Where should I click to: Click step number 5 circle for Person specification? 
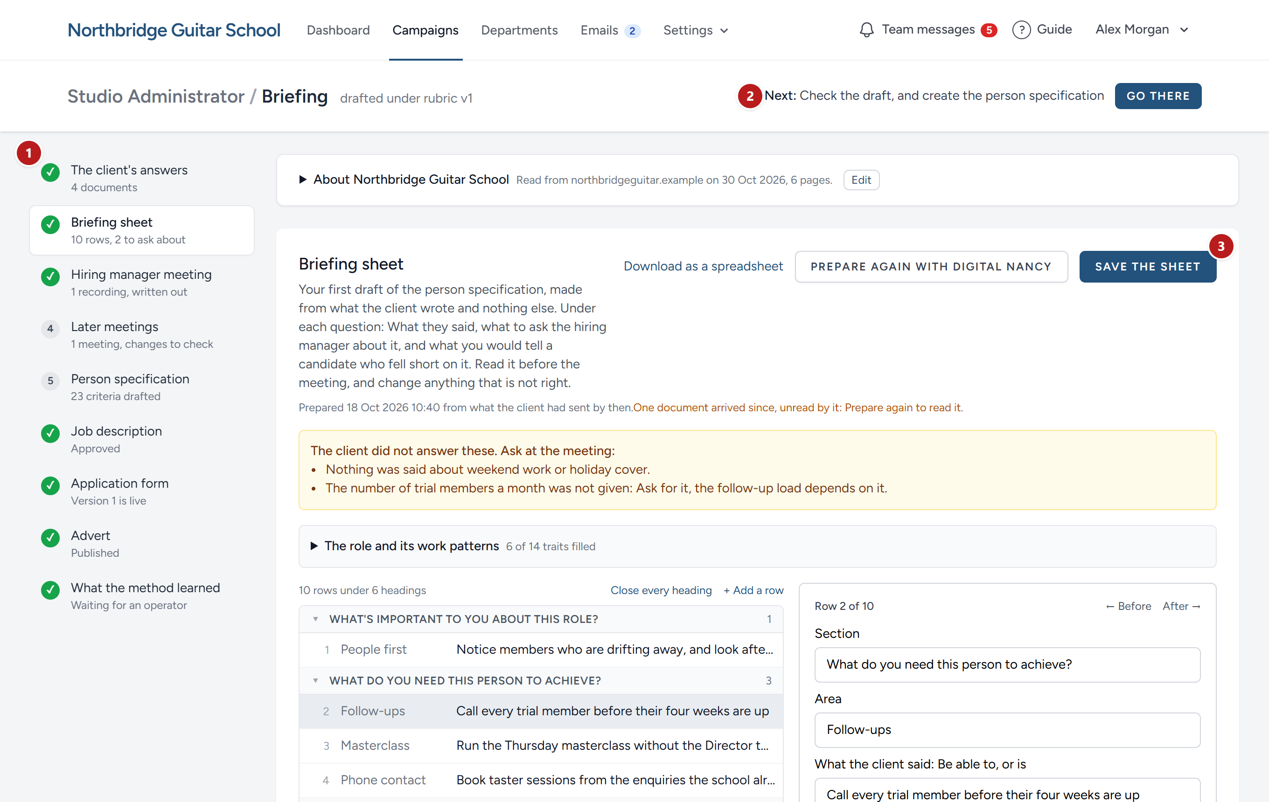coord(50,381)
